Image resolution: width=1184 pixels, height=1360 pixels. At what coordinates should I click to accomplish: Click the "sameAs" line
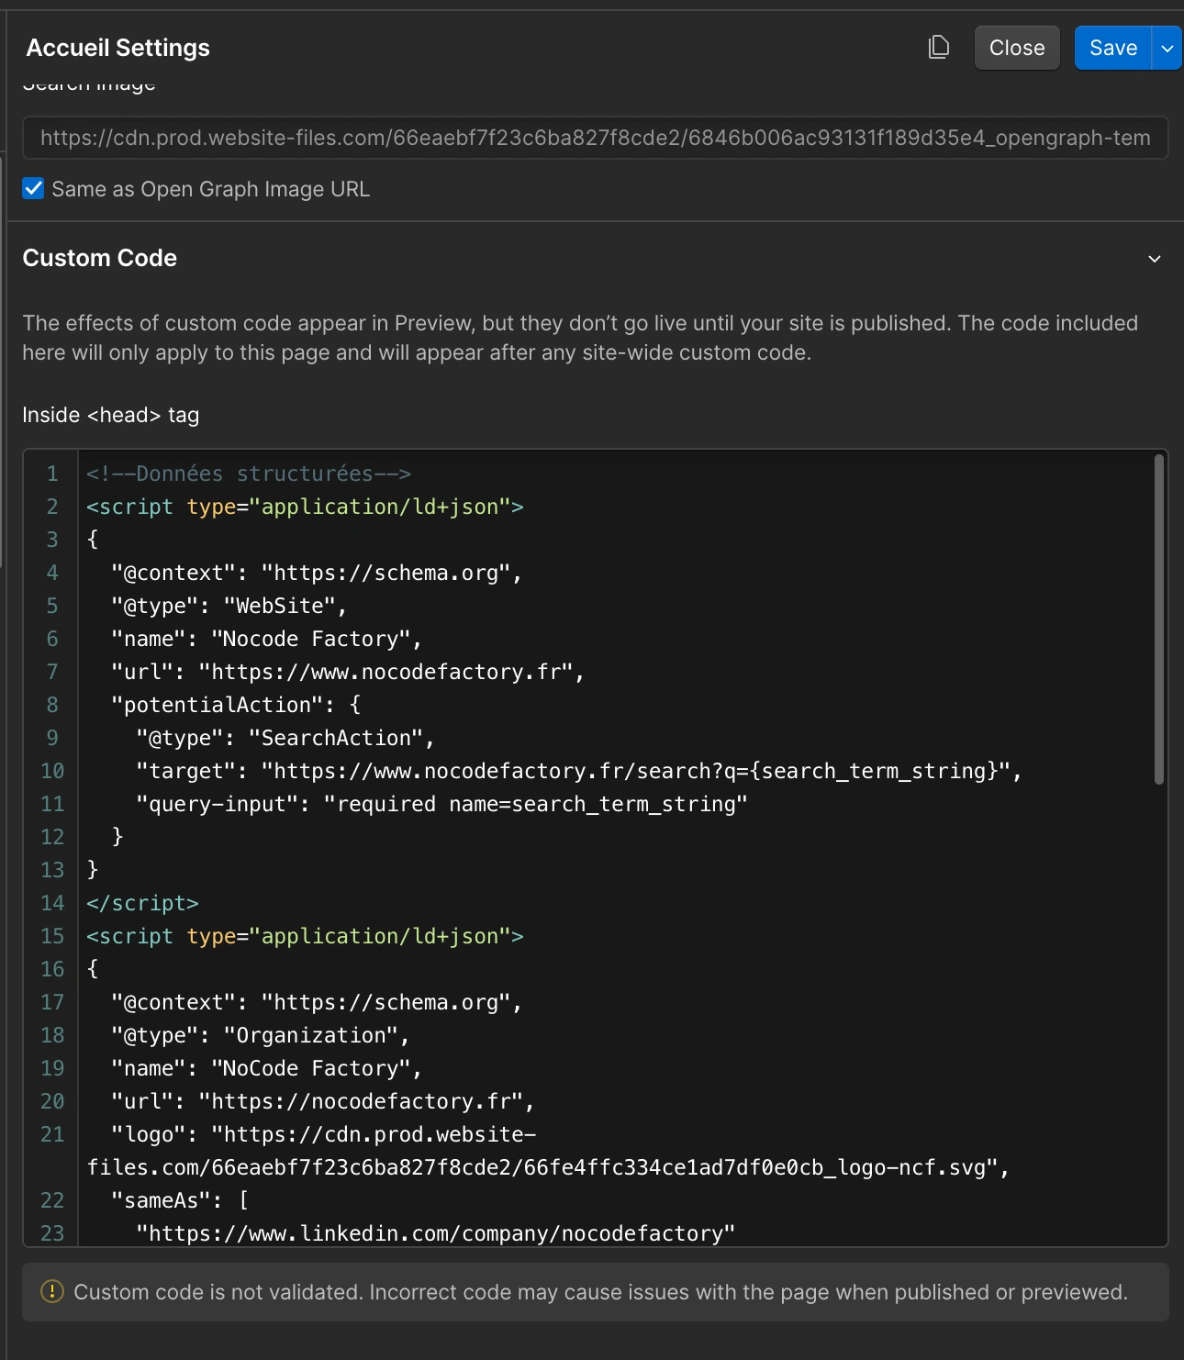(x=180, y=1200)
